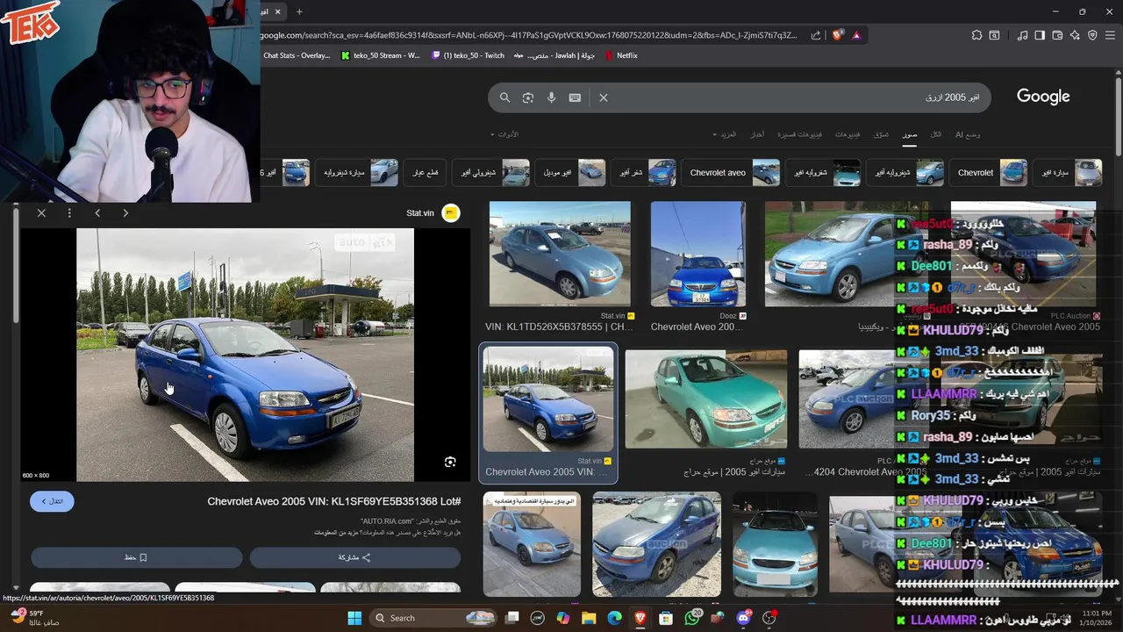
Task: Open the Brave Wallet icon
Action: coord(1057,35)
